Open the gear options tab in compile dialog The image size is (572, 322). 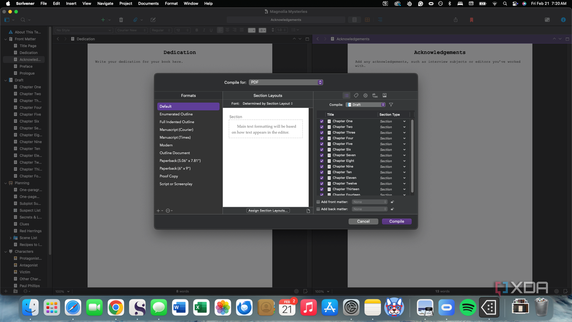point(365,95)
